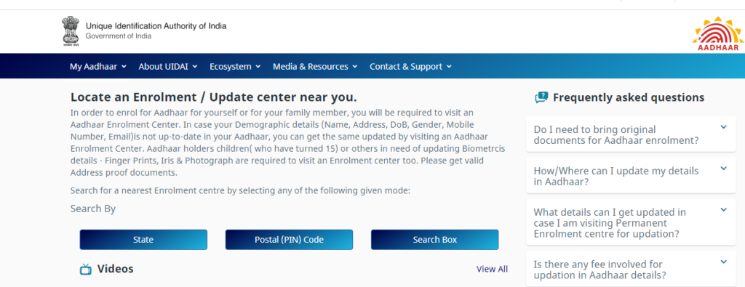Choose Postal (PIN) Code search mode
745x287 pixels.
point(289,240)
